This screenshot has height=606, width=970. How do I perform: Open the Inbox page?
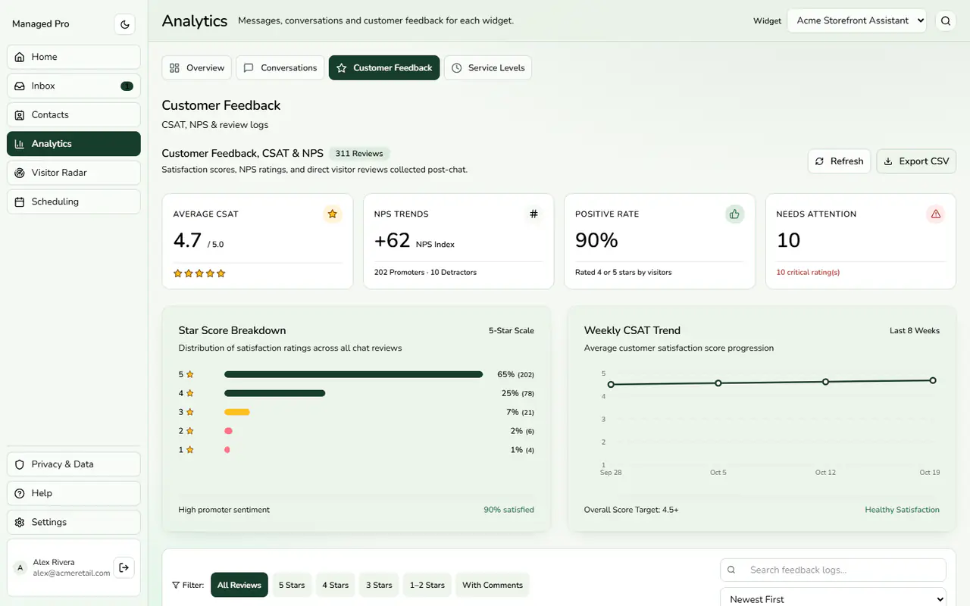[x=74, y=86]
